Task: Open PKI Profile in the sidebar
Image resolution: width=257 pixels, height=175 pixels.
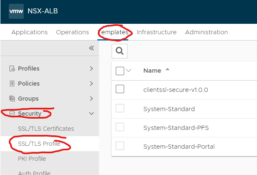Action: 32,159
